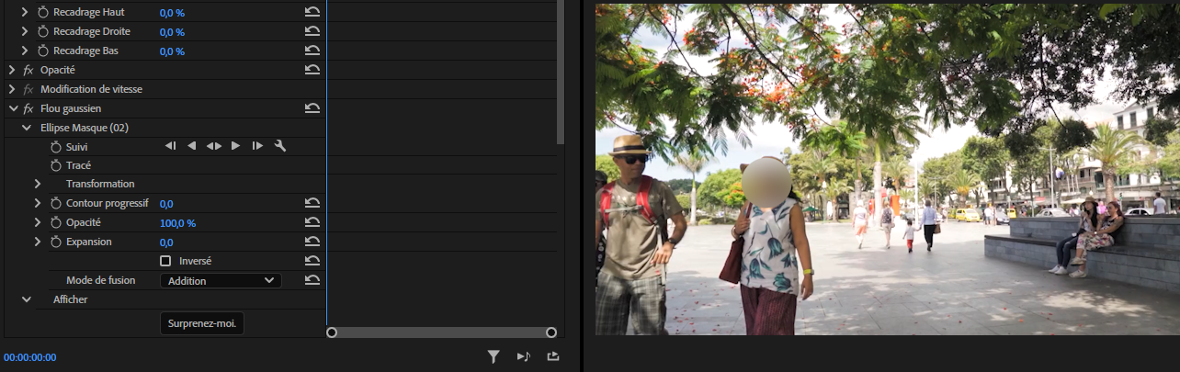
Task: Track mask forward one frame
Action: pyautogui.click(x=257, y=146)
